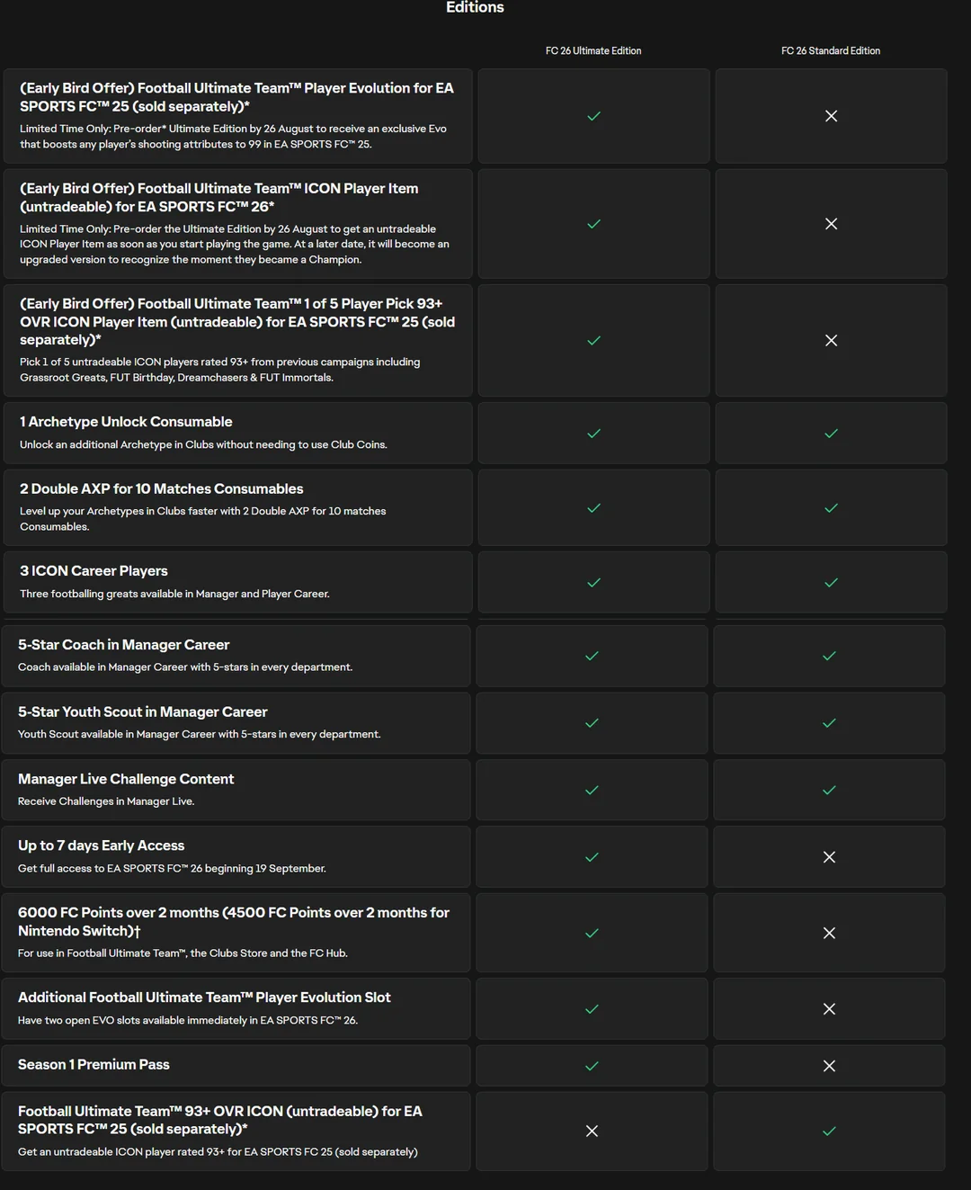971x1190 pixels.
Task: Click Standard Edition X for Player Evolution offer
Action: [x=831, y=116]
